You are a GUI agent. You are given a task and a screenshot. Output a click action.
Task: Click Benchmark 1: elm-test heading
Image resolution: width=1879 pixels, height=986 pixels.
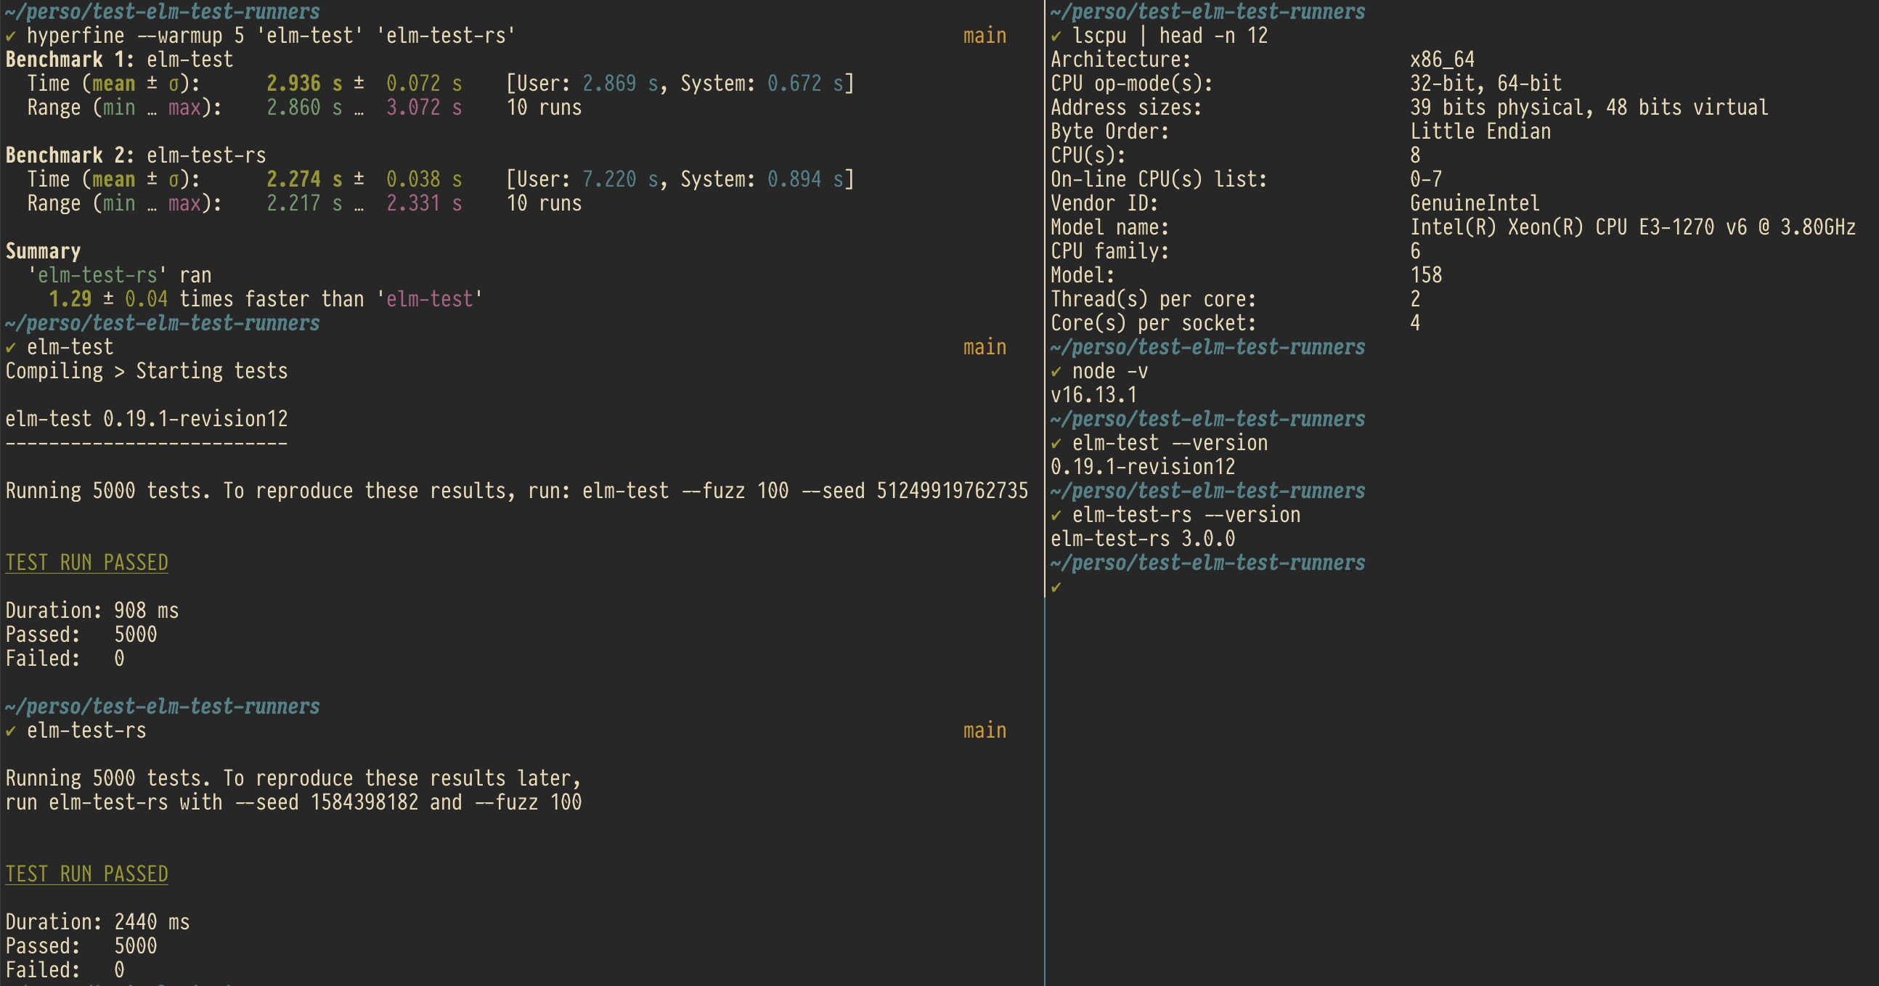[x=119, y=60]
